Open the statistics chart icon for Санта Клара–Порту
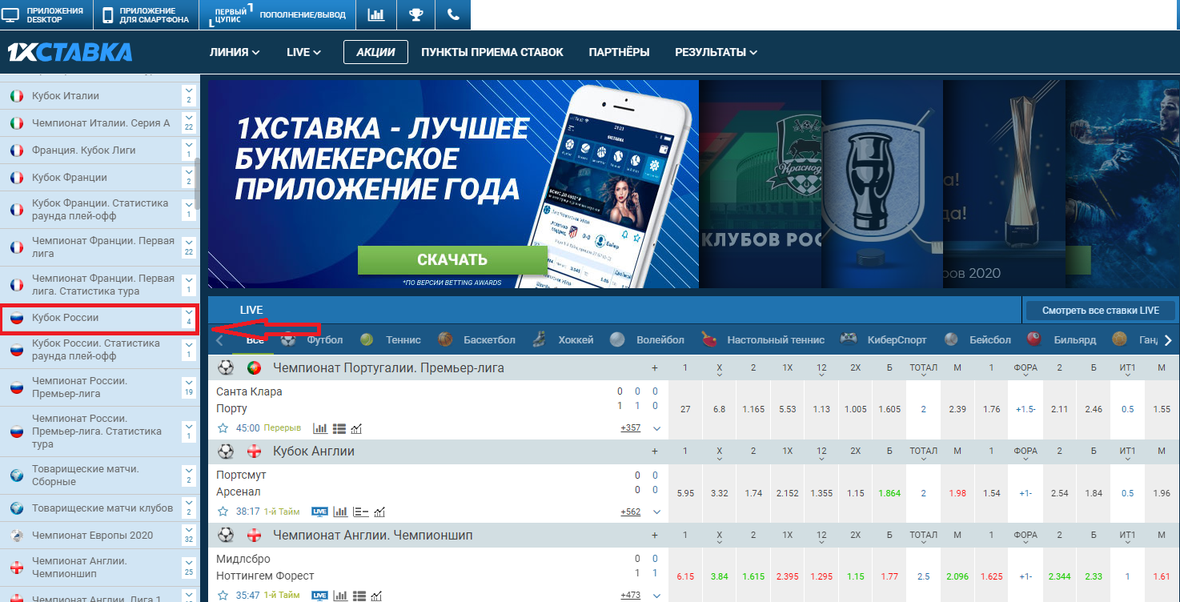 pos(319,428)
